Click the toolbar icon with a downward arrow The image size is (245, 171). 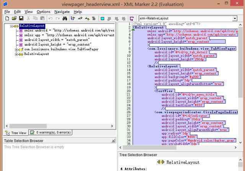pyautogui.click(x=87, y=18)
